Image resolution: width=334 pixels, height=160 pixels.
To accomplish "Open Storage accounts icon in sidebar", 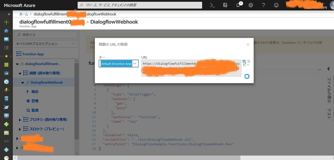I will tap(7, 133).
